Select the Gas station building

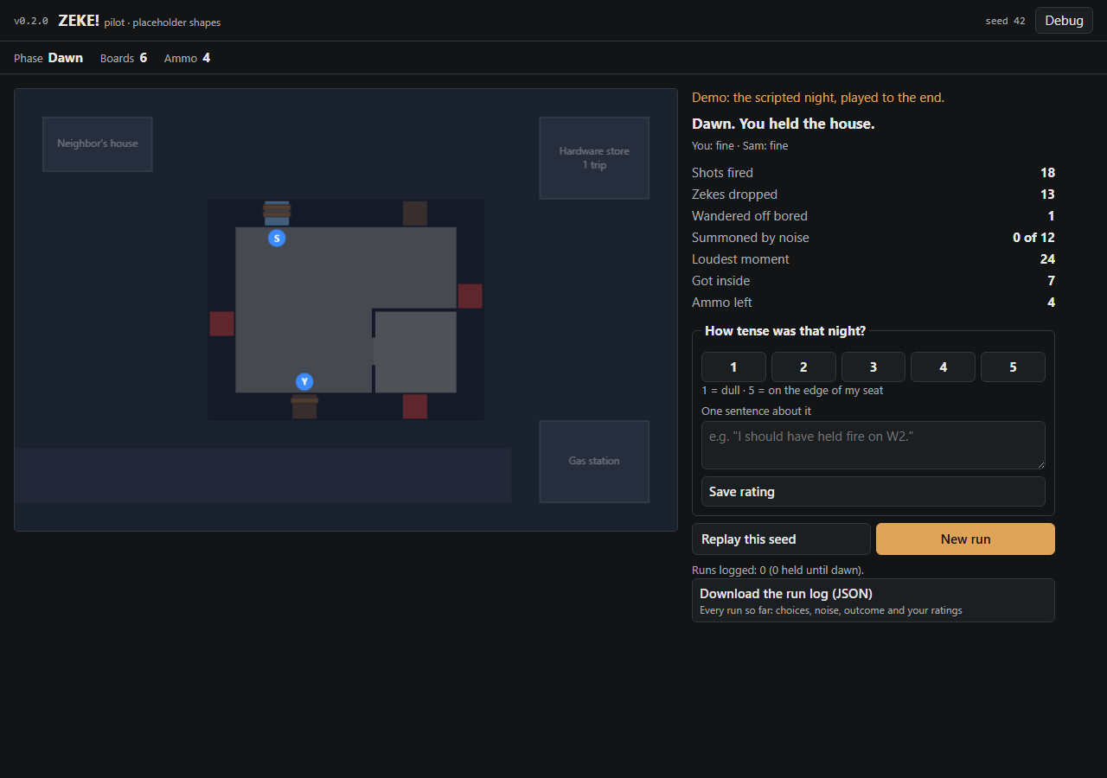pyautogui.click(x=594, y=462)
